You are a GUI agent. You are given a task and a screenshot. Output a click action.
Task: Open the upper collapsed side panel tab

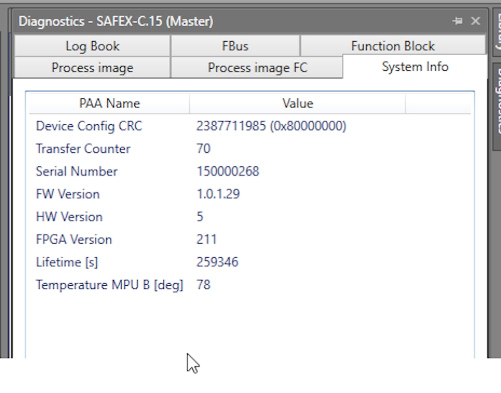[x=496, y=35]
